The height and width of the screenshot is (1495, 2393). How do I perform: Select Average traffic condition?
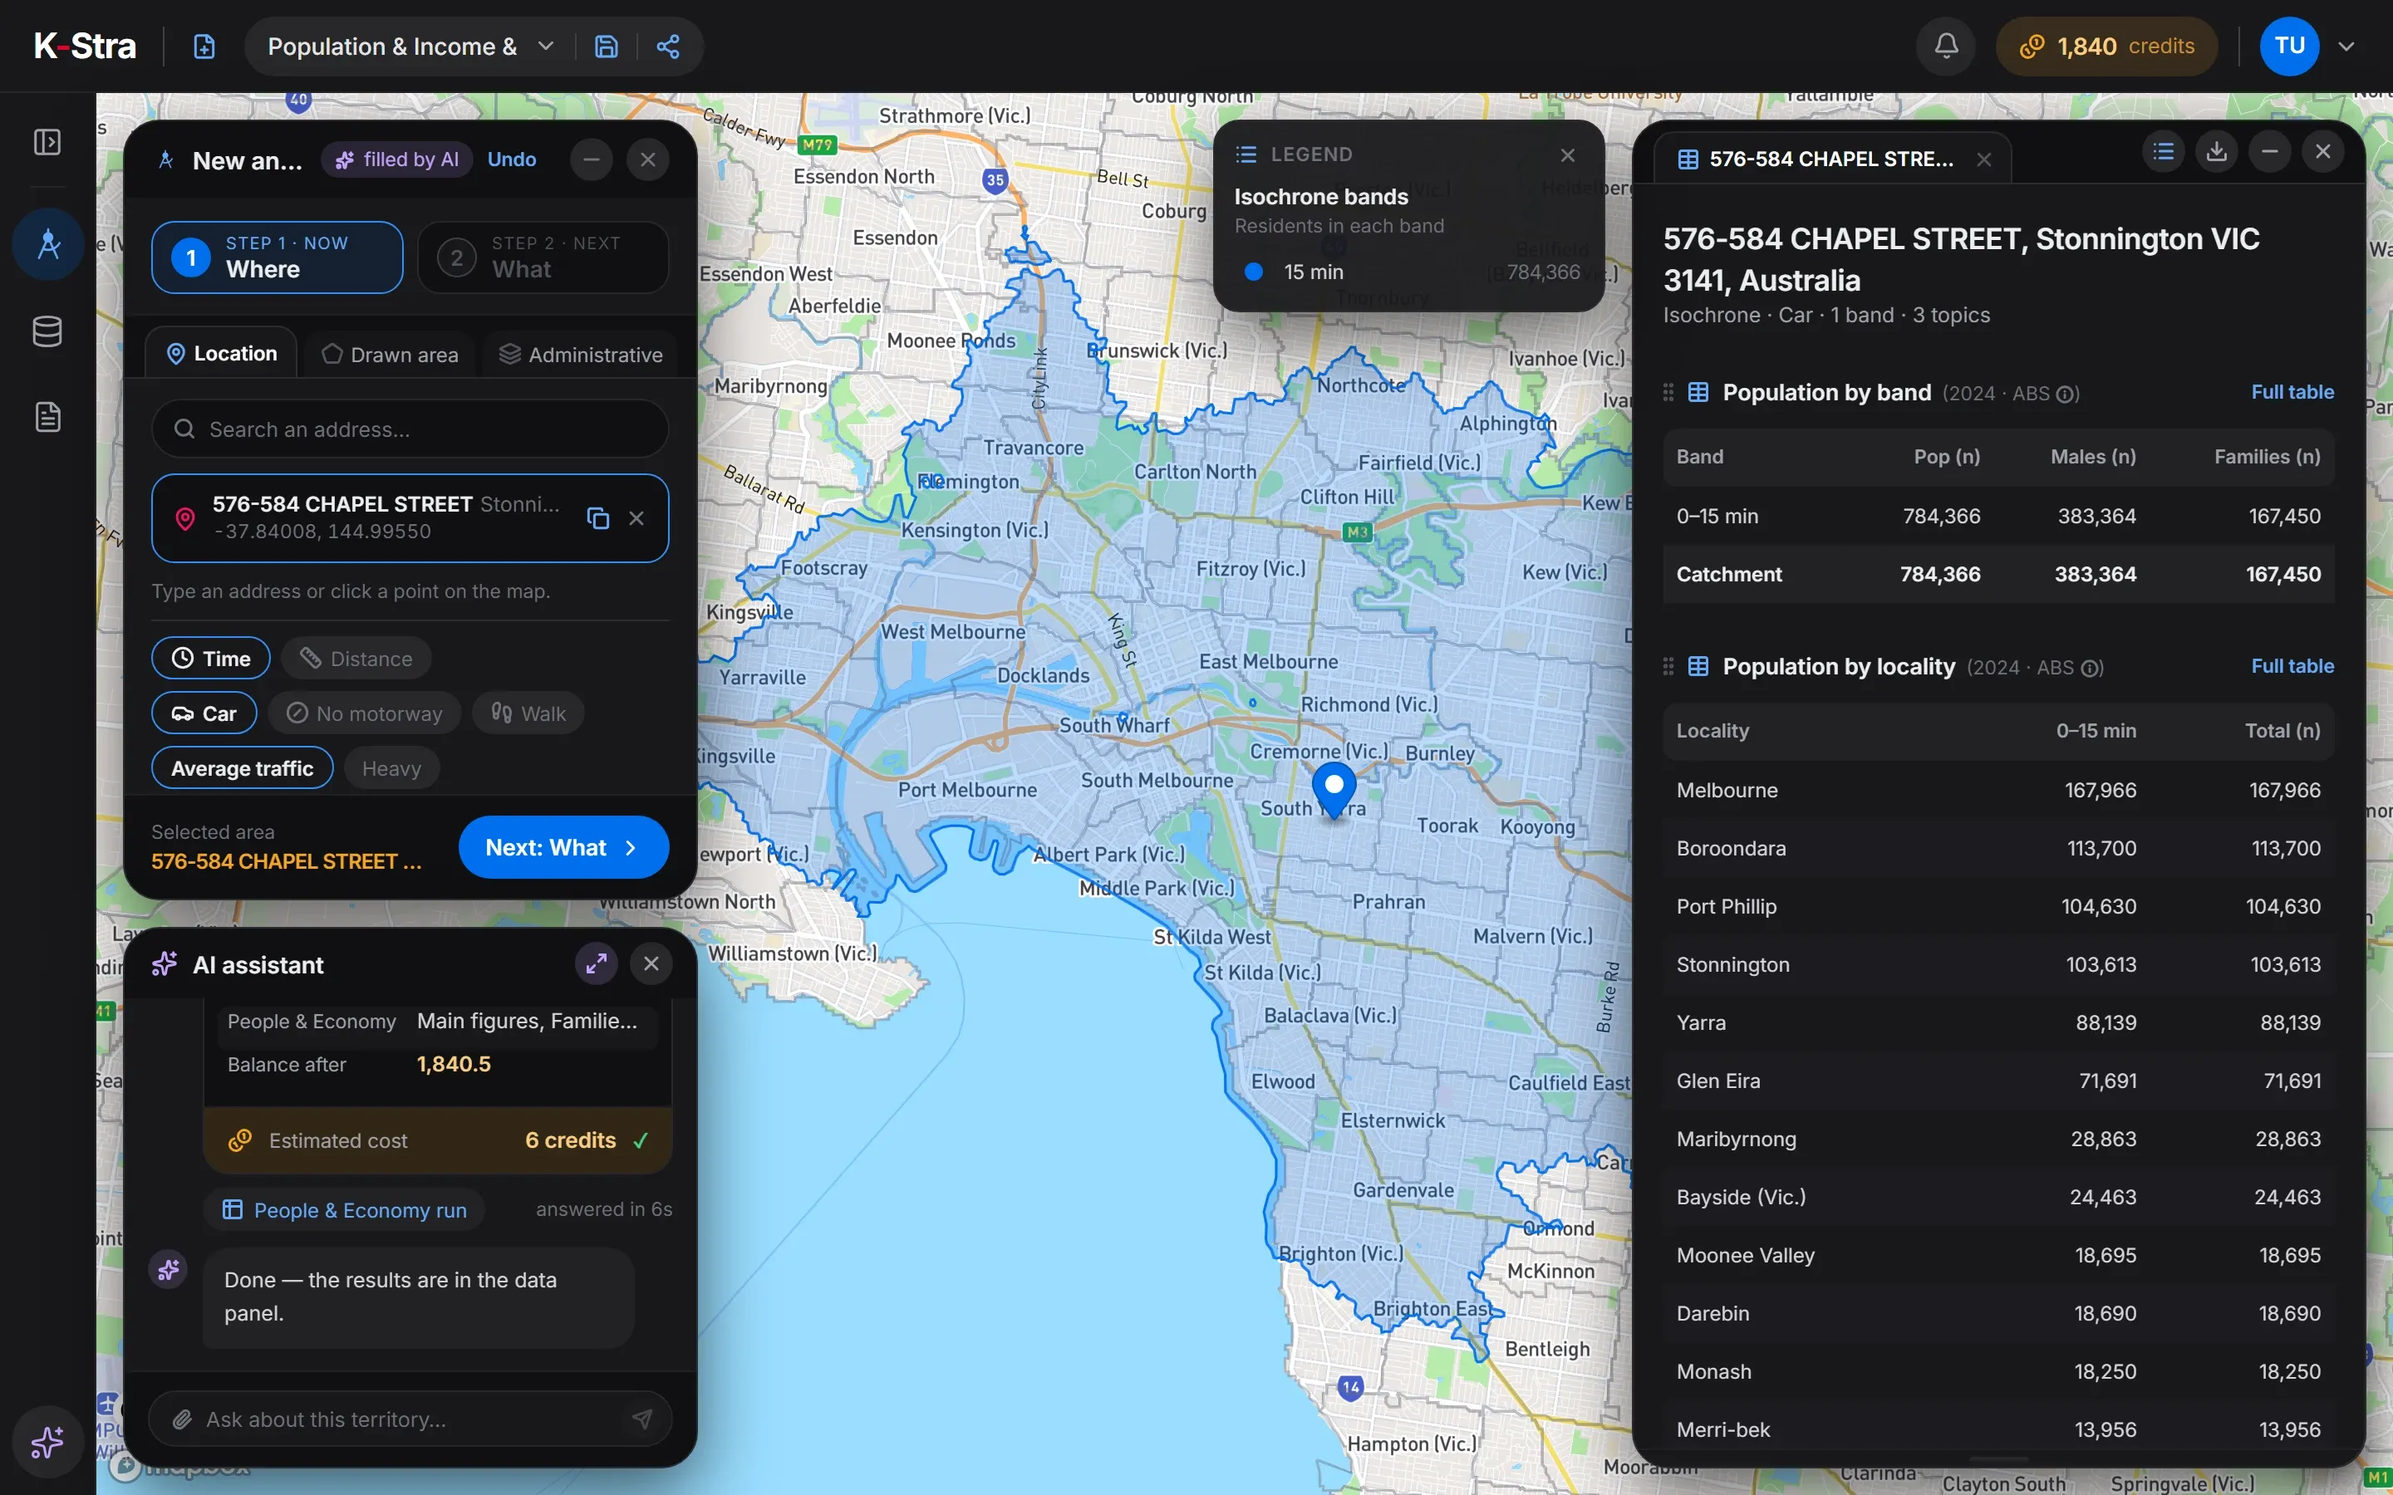point(243,768)
